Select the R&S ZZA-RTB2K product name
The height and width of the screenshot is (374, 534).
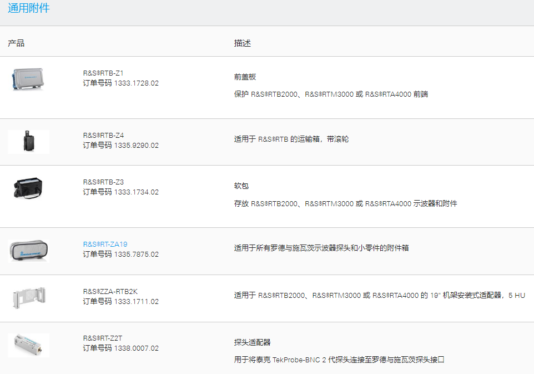click(x=110, y=291)
